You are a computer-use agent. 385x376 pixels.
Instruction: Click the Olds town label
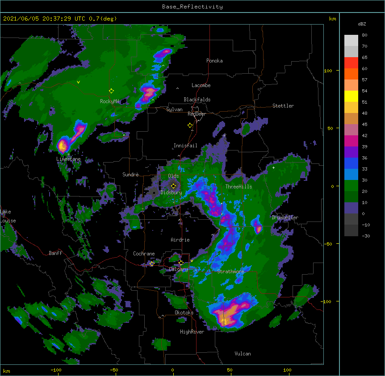click(173, 176)
